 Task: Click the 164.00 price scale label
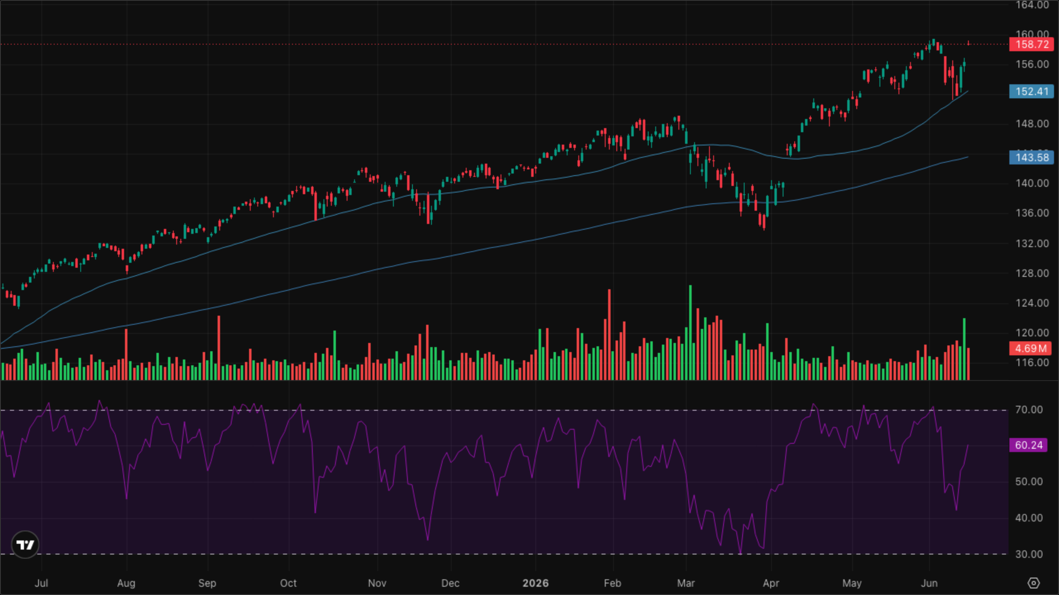pyautogui.click(x=1032, y=5)
